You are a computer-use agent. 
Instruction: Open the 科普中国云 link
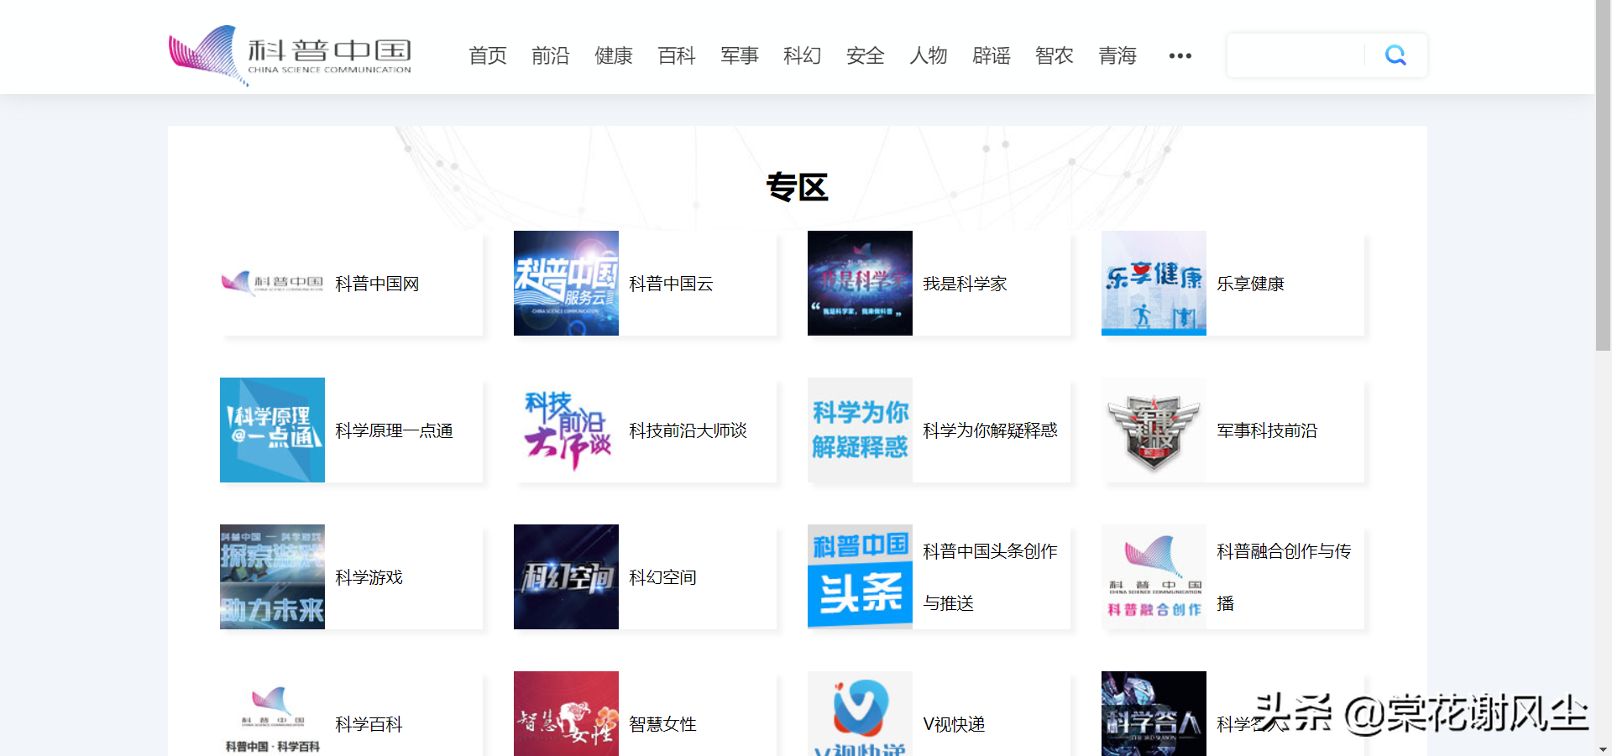click(671, 284)
